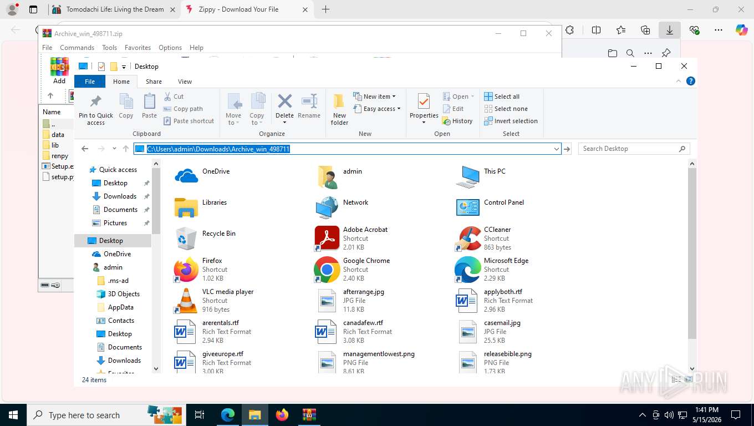This screenshot has width=754, height=426.
Task: Open a new browser tab
Action: coord(325,9)
